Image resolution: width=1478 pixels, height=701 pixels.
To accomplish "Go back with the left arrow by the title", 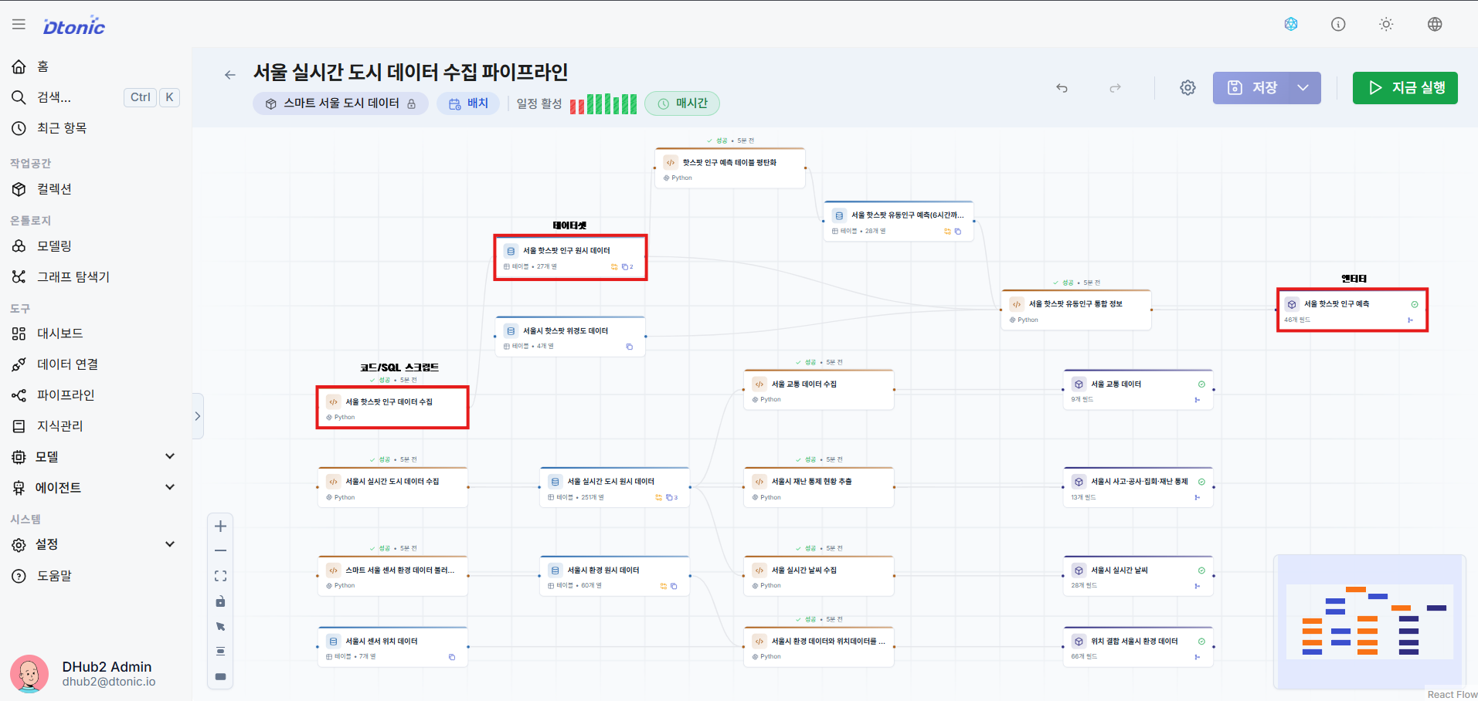I will (229, 75).
